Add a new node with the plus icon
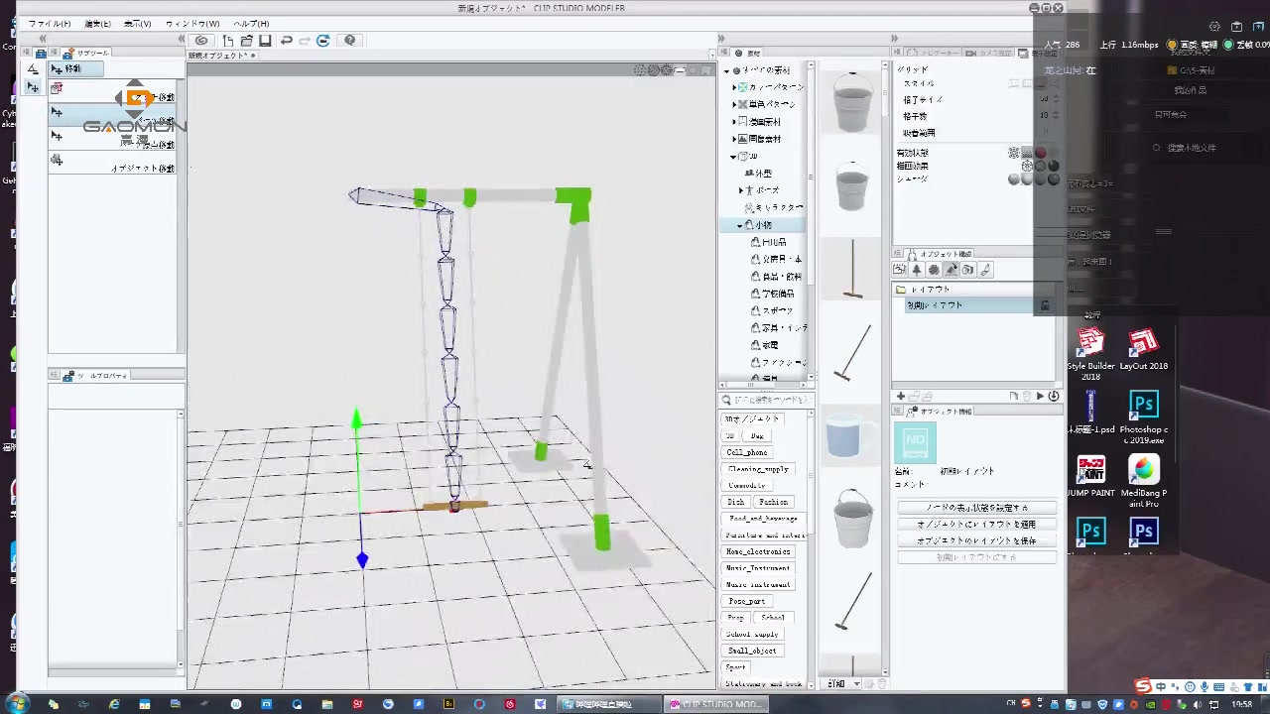This screenshot has height=714, width=1270. (899, 395)
